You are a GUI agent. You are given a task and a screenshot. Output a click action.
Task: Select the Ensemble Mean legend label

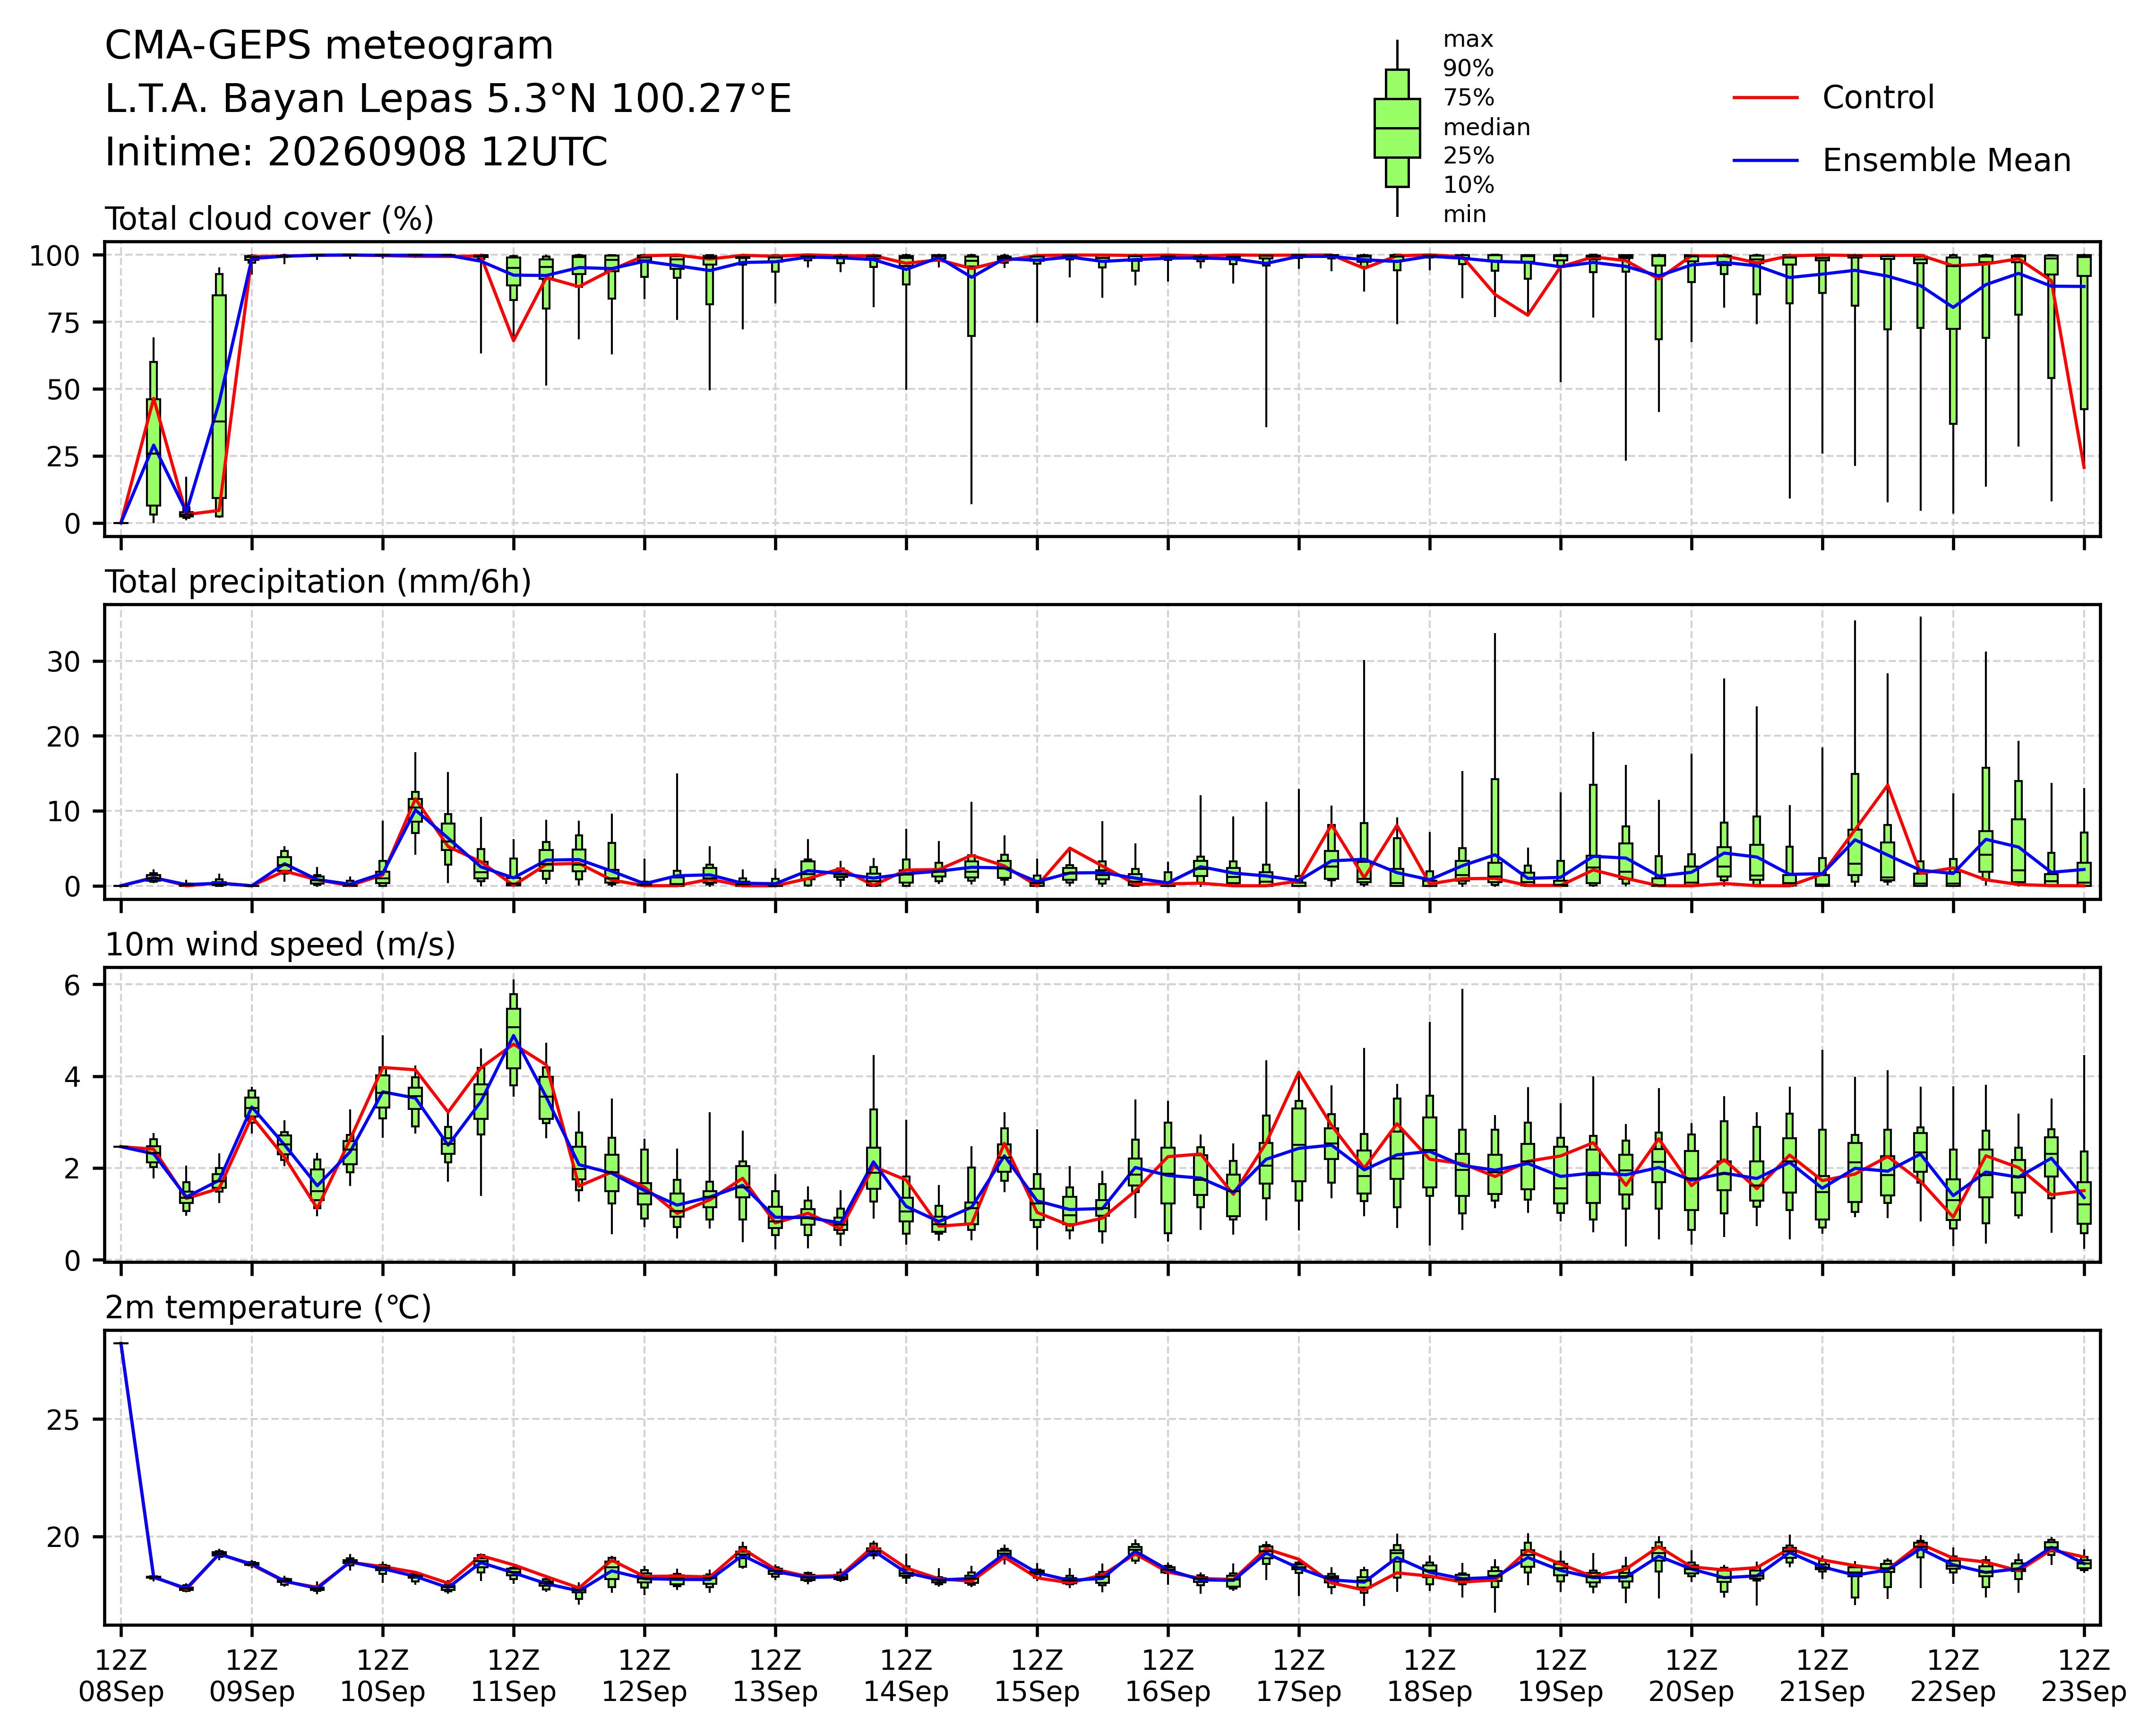[1946, 161]
